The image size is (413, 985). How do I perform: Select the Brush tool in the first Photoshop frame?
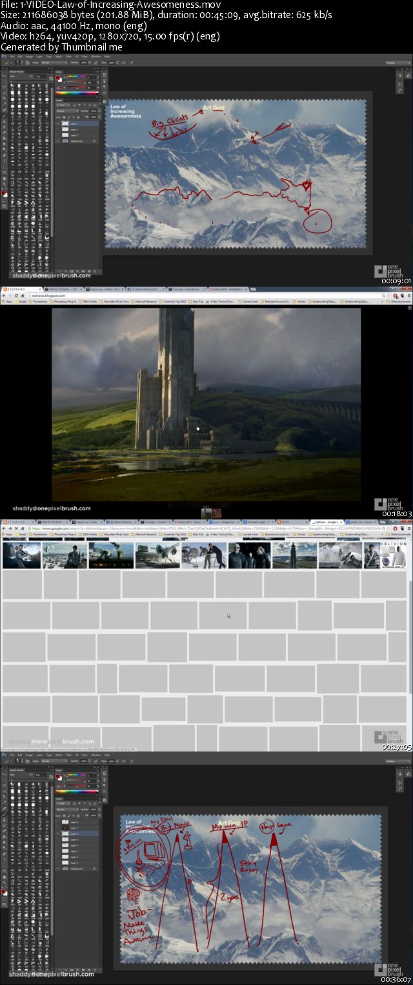pos(5,115)
